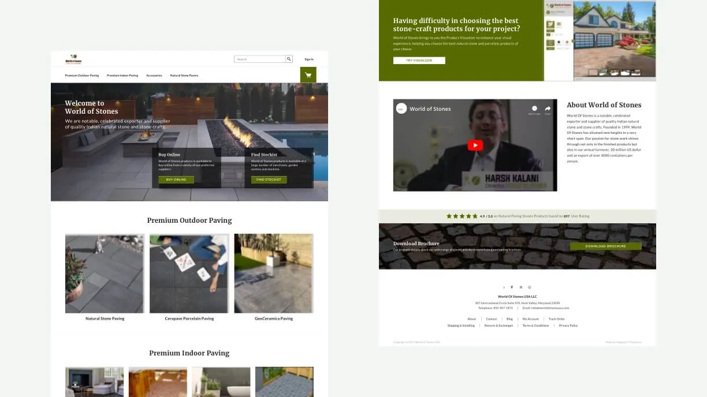Click the TRY VISUALIZER button
707x397 pixels.
(x=419, y=60)
